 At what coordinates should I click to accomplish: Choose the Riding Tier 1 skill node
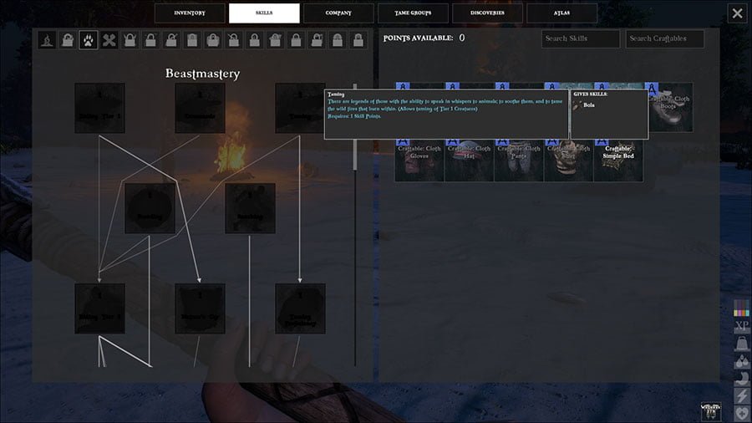click(99, 108)
